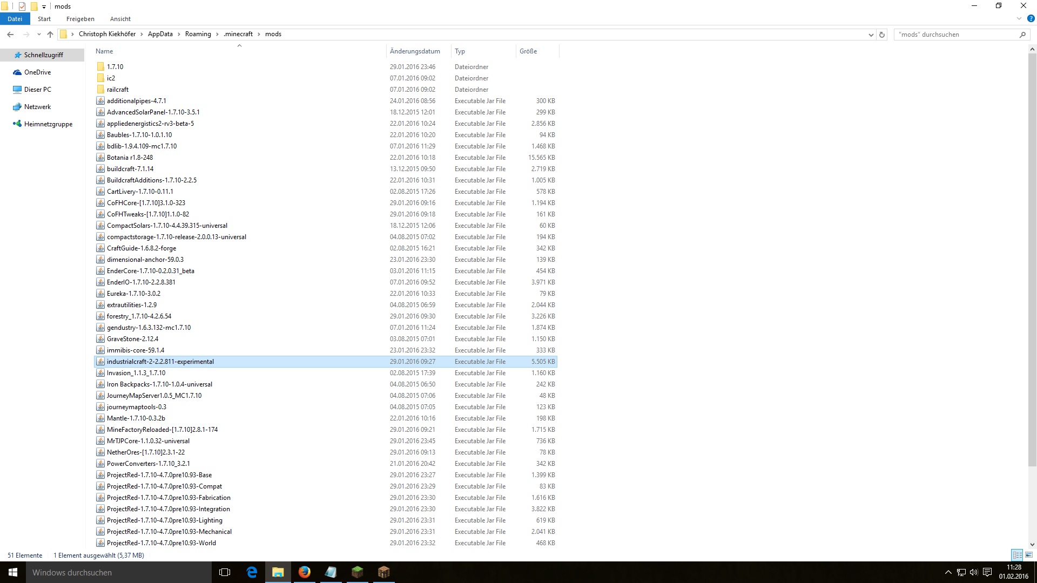The height and width of the screenshot is (583, 1037).
Task: Navigate to .minecraft in the breadcrumb path
Action: click(x=238, y=34)
